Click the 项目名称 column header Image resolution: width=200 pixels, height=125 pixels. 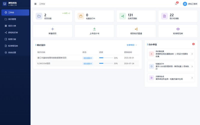[x=41, y=52]
